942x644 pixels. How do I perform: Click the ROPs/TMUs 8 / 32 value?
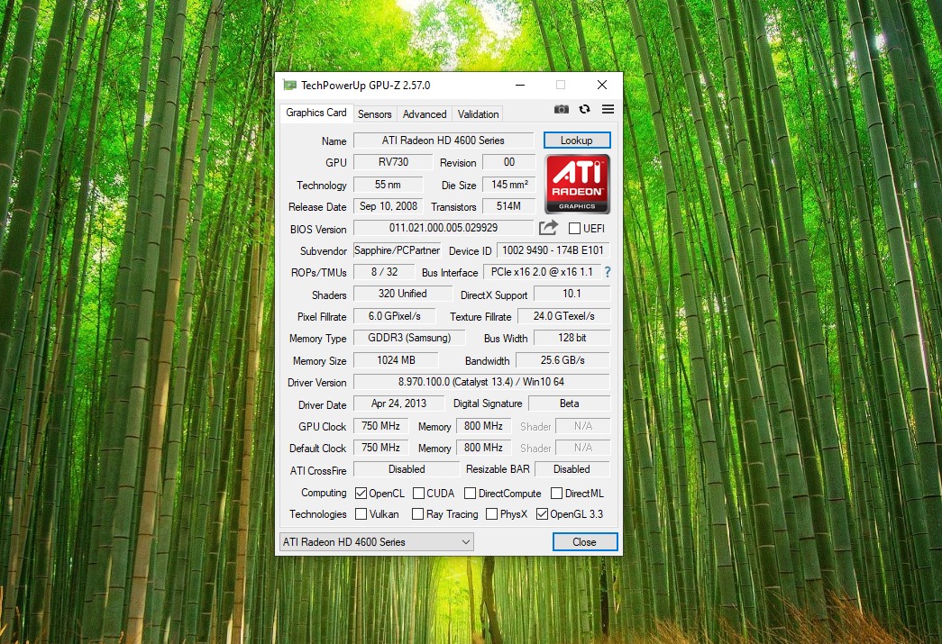(x=384, y=272)
